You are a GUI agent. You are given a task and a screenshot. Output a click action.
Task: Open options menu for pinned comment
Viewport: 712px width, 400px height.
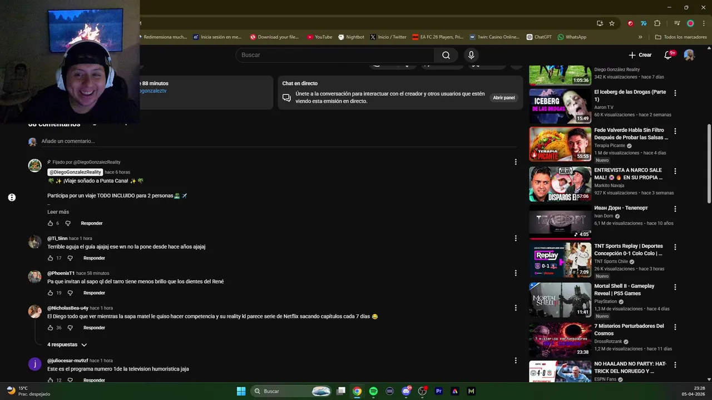click(516, 162)
